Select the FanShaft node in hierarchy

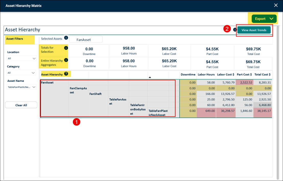click(x=96, y=94)
